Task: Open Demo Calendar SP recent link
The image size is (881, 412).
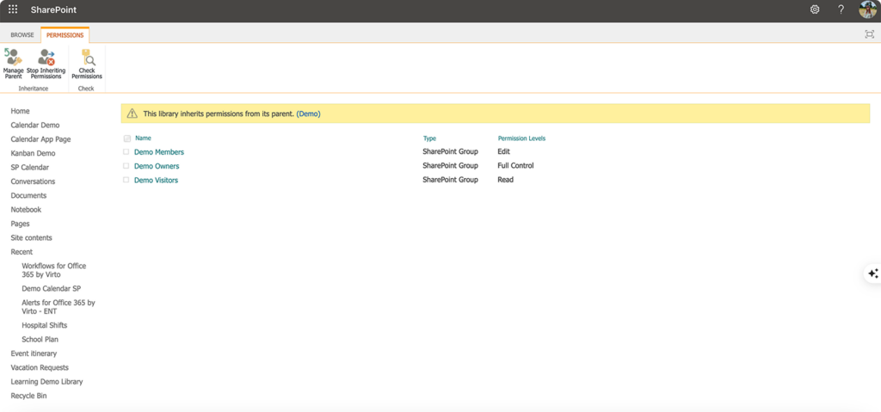Action: pos(51,289)
